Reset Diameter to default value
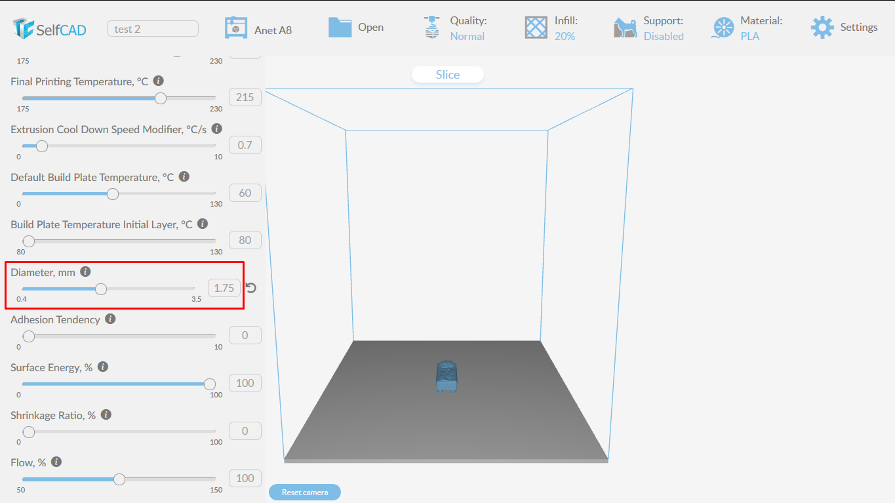 click(x=250, y=287)
